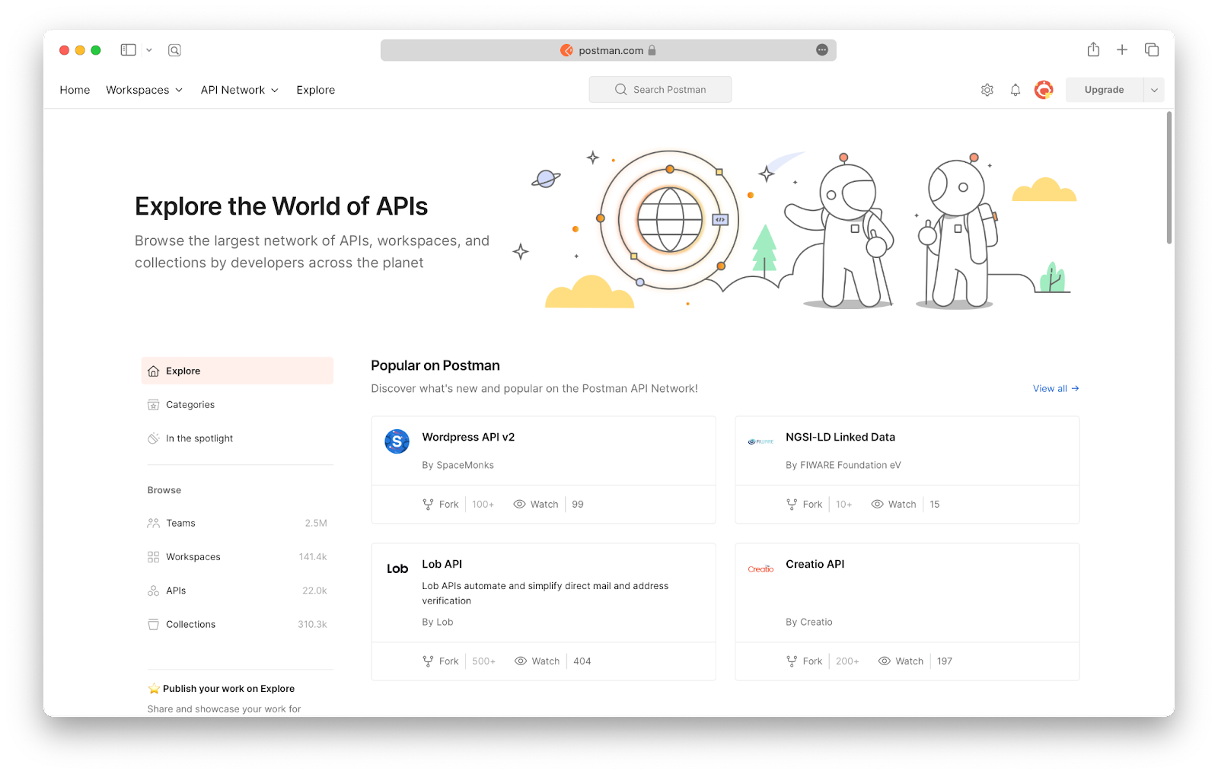Screen dimensions: 1218x774
Task: Fork the Wordpress API v2 collection
Action: (x=442, y=504)
